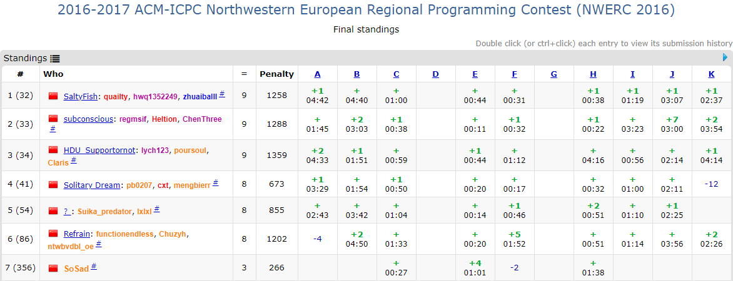The width and height of the screenshot is (733, 281).
Task: Click the flag icon beside the subconscious team
Action: tap(53, 119)
